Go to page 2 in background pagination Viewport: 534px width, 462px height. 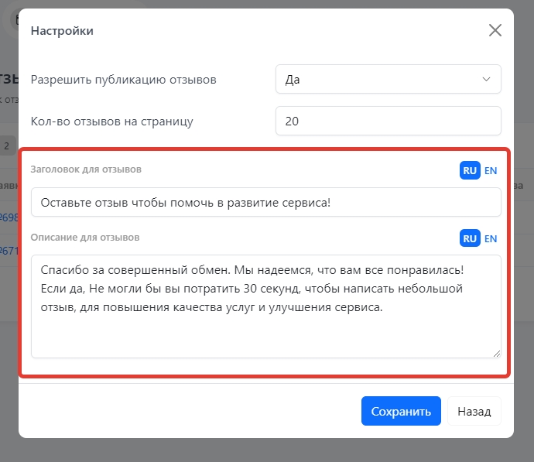(x=6, y=145)
